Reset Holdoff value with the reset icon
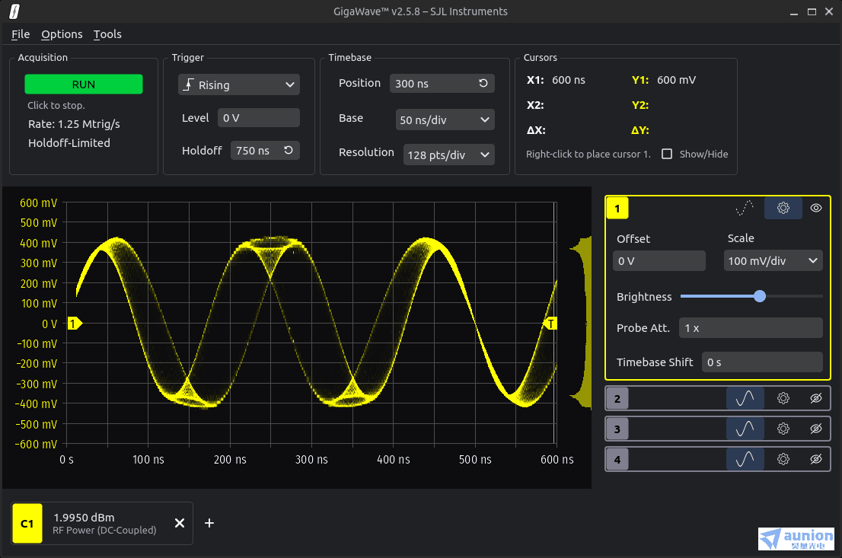This screenshot has width=842, height=558. pyautogui.click(x=289, y=151)
